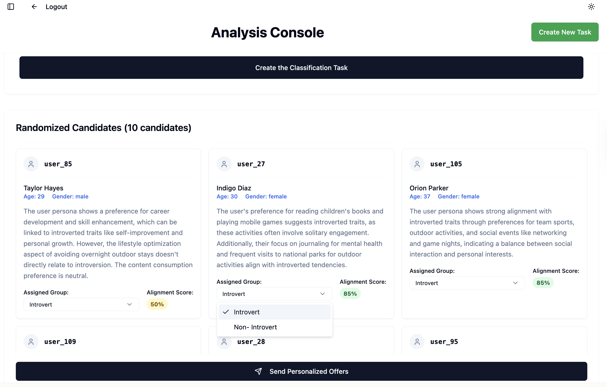607x387 pixels.
Task: Click user_27 avatar icon
Action: 224,164
